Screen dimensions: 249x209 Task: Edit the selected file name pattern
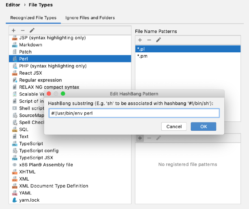(x=158, y=40)
